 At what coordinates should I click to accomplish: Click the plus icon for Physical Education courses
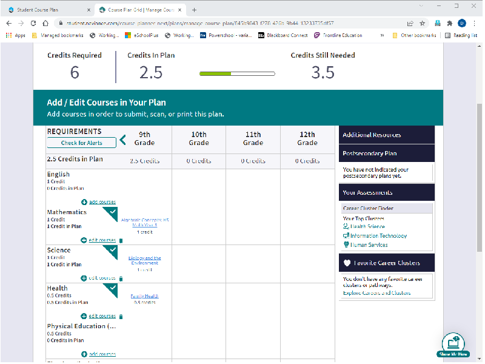pos(84,354)
